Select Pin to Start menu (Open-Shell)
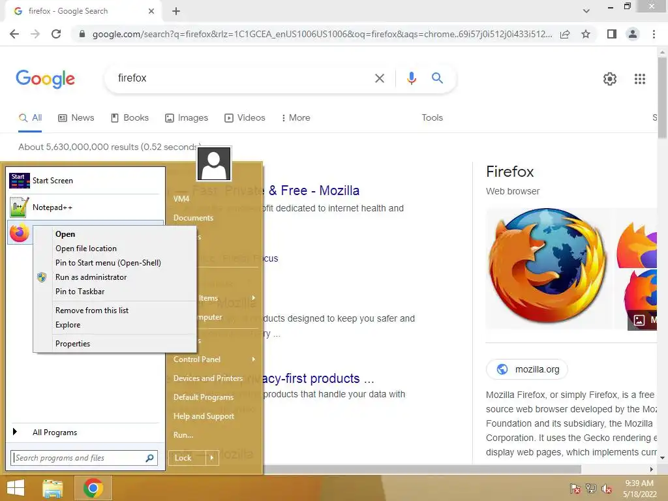 pos(115,263)
